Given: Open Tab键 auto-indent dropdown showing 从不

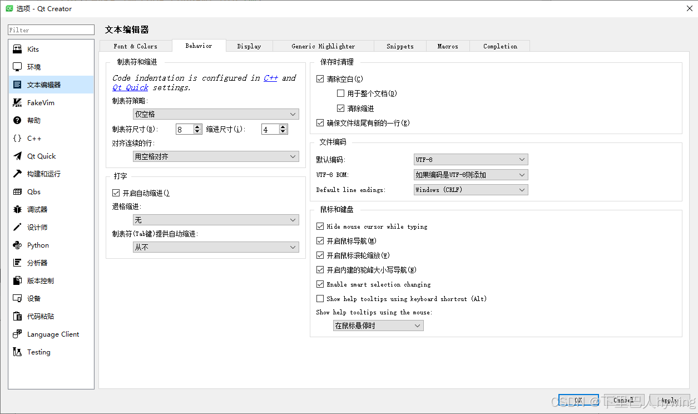Looking at the screenshot, I should tap(216, 248).
